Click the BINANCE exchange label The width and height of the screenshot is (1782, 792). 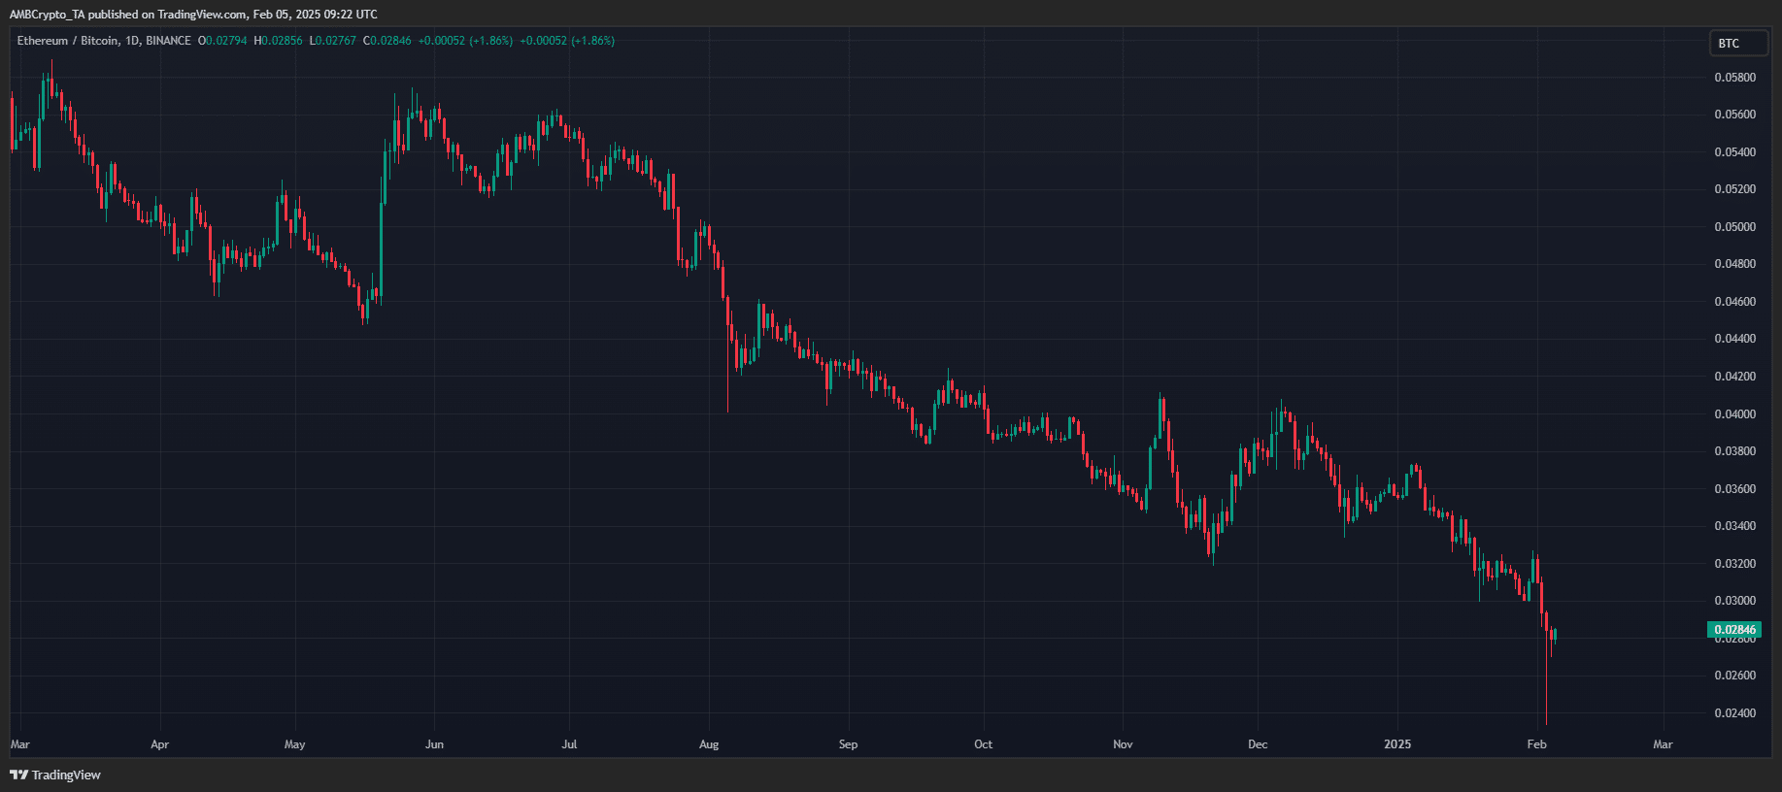(x=168, y=41)
